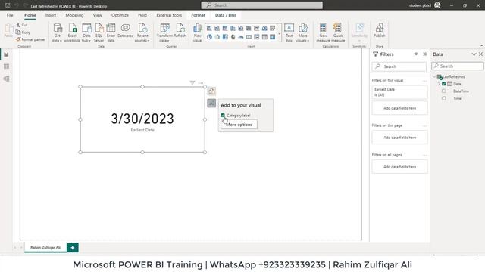Expand Recent sources dropdown
The width and height of the screenshot is (485, 272).
tap(142, 32)
